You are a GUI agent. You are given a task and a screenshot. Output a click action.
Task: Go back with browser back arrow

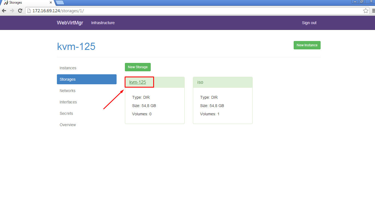[4, 11]
